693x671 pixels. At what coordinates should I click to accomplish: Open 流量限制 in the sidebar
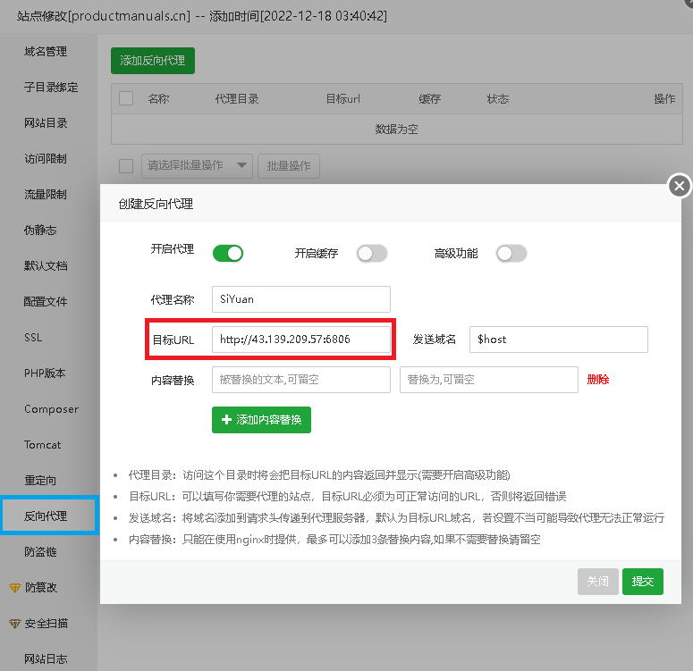(x=46, y=195)
